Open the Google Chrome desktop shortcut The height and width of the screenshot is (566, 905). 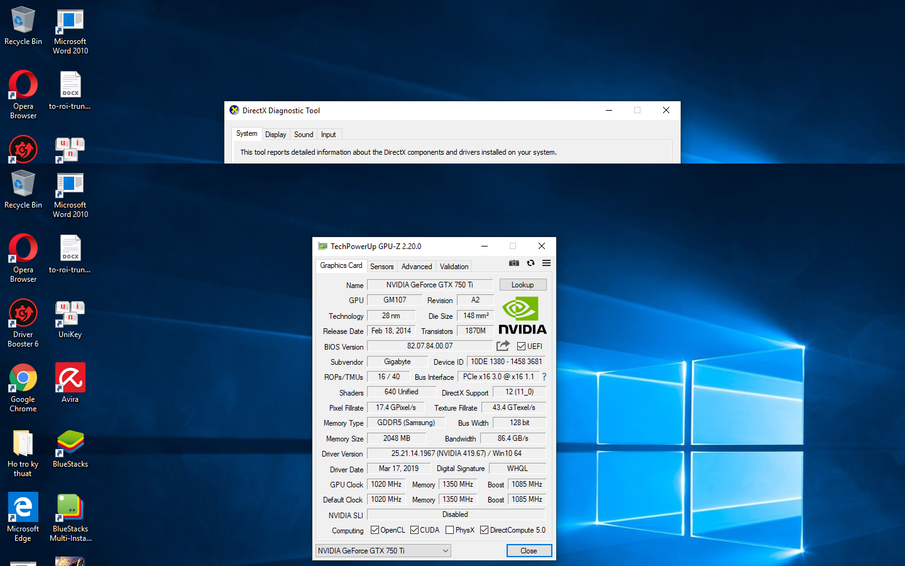[23, 388]
